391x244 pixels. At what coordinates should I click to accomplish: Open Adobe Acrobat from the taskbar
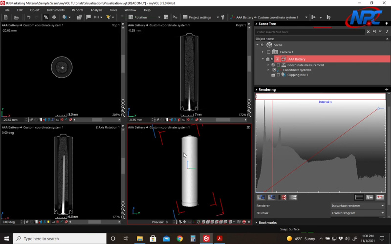pyautogui.click(x=220, y=239)
